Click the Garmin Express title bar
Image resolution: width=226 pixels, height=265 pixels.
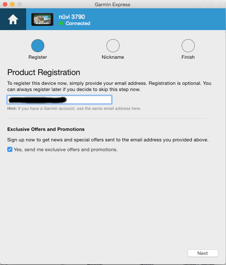point(113,4)
